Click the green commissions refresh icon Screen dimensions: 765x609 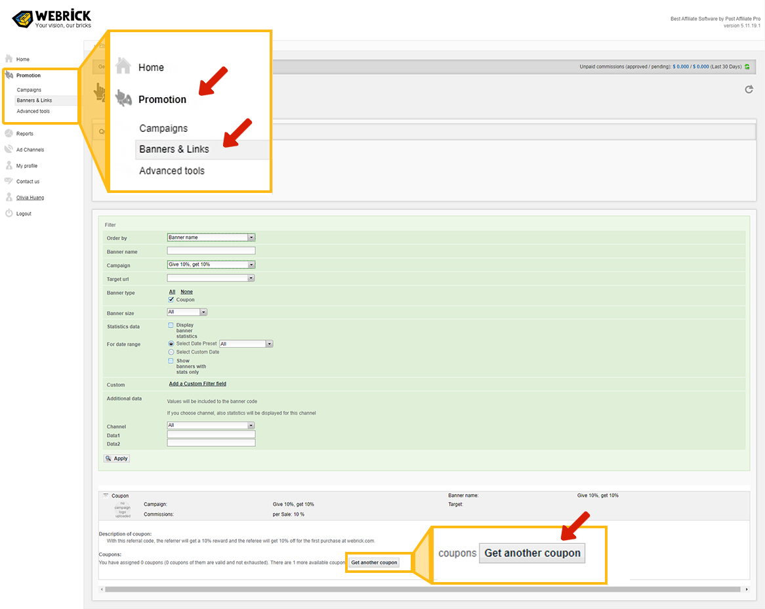pyautogui.click(x=747, y=67)
